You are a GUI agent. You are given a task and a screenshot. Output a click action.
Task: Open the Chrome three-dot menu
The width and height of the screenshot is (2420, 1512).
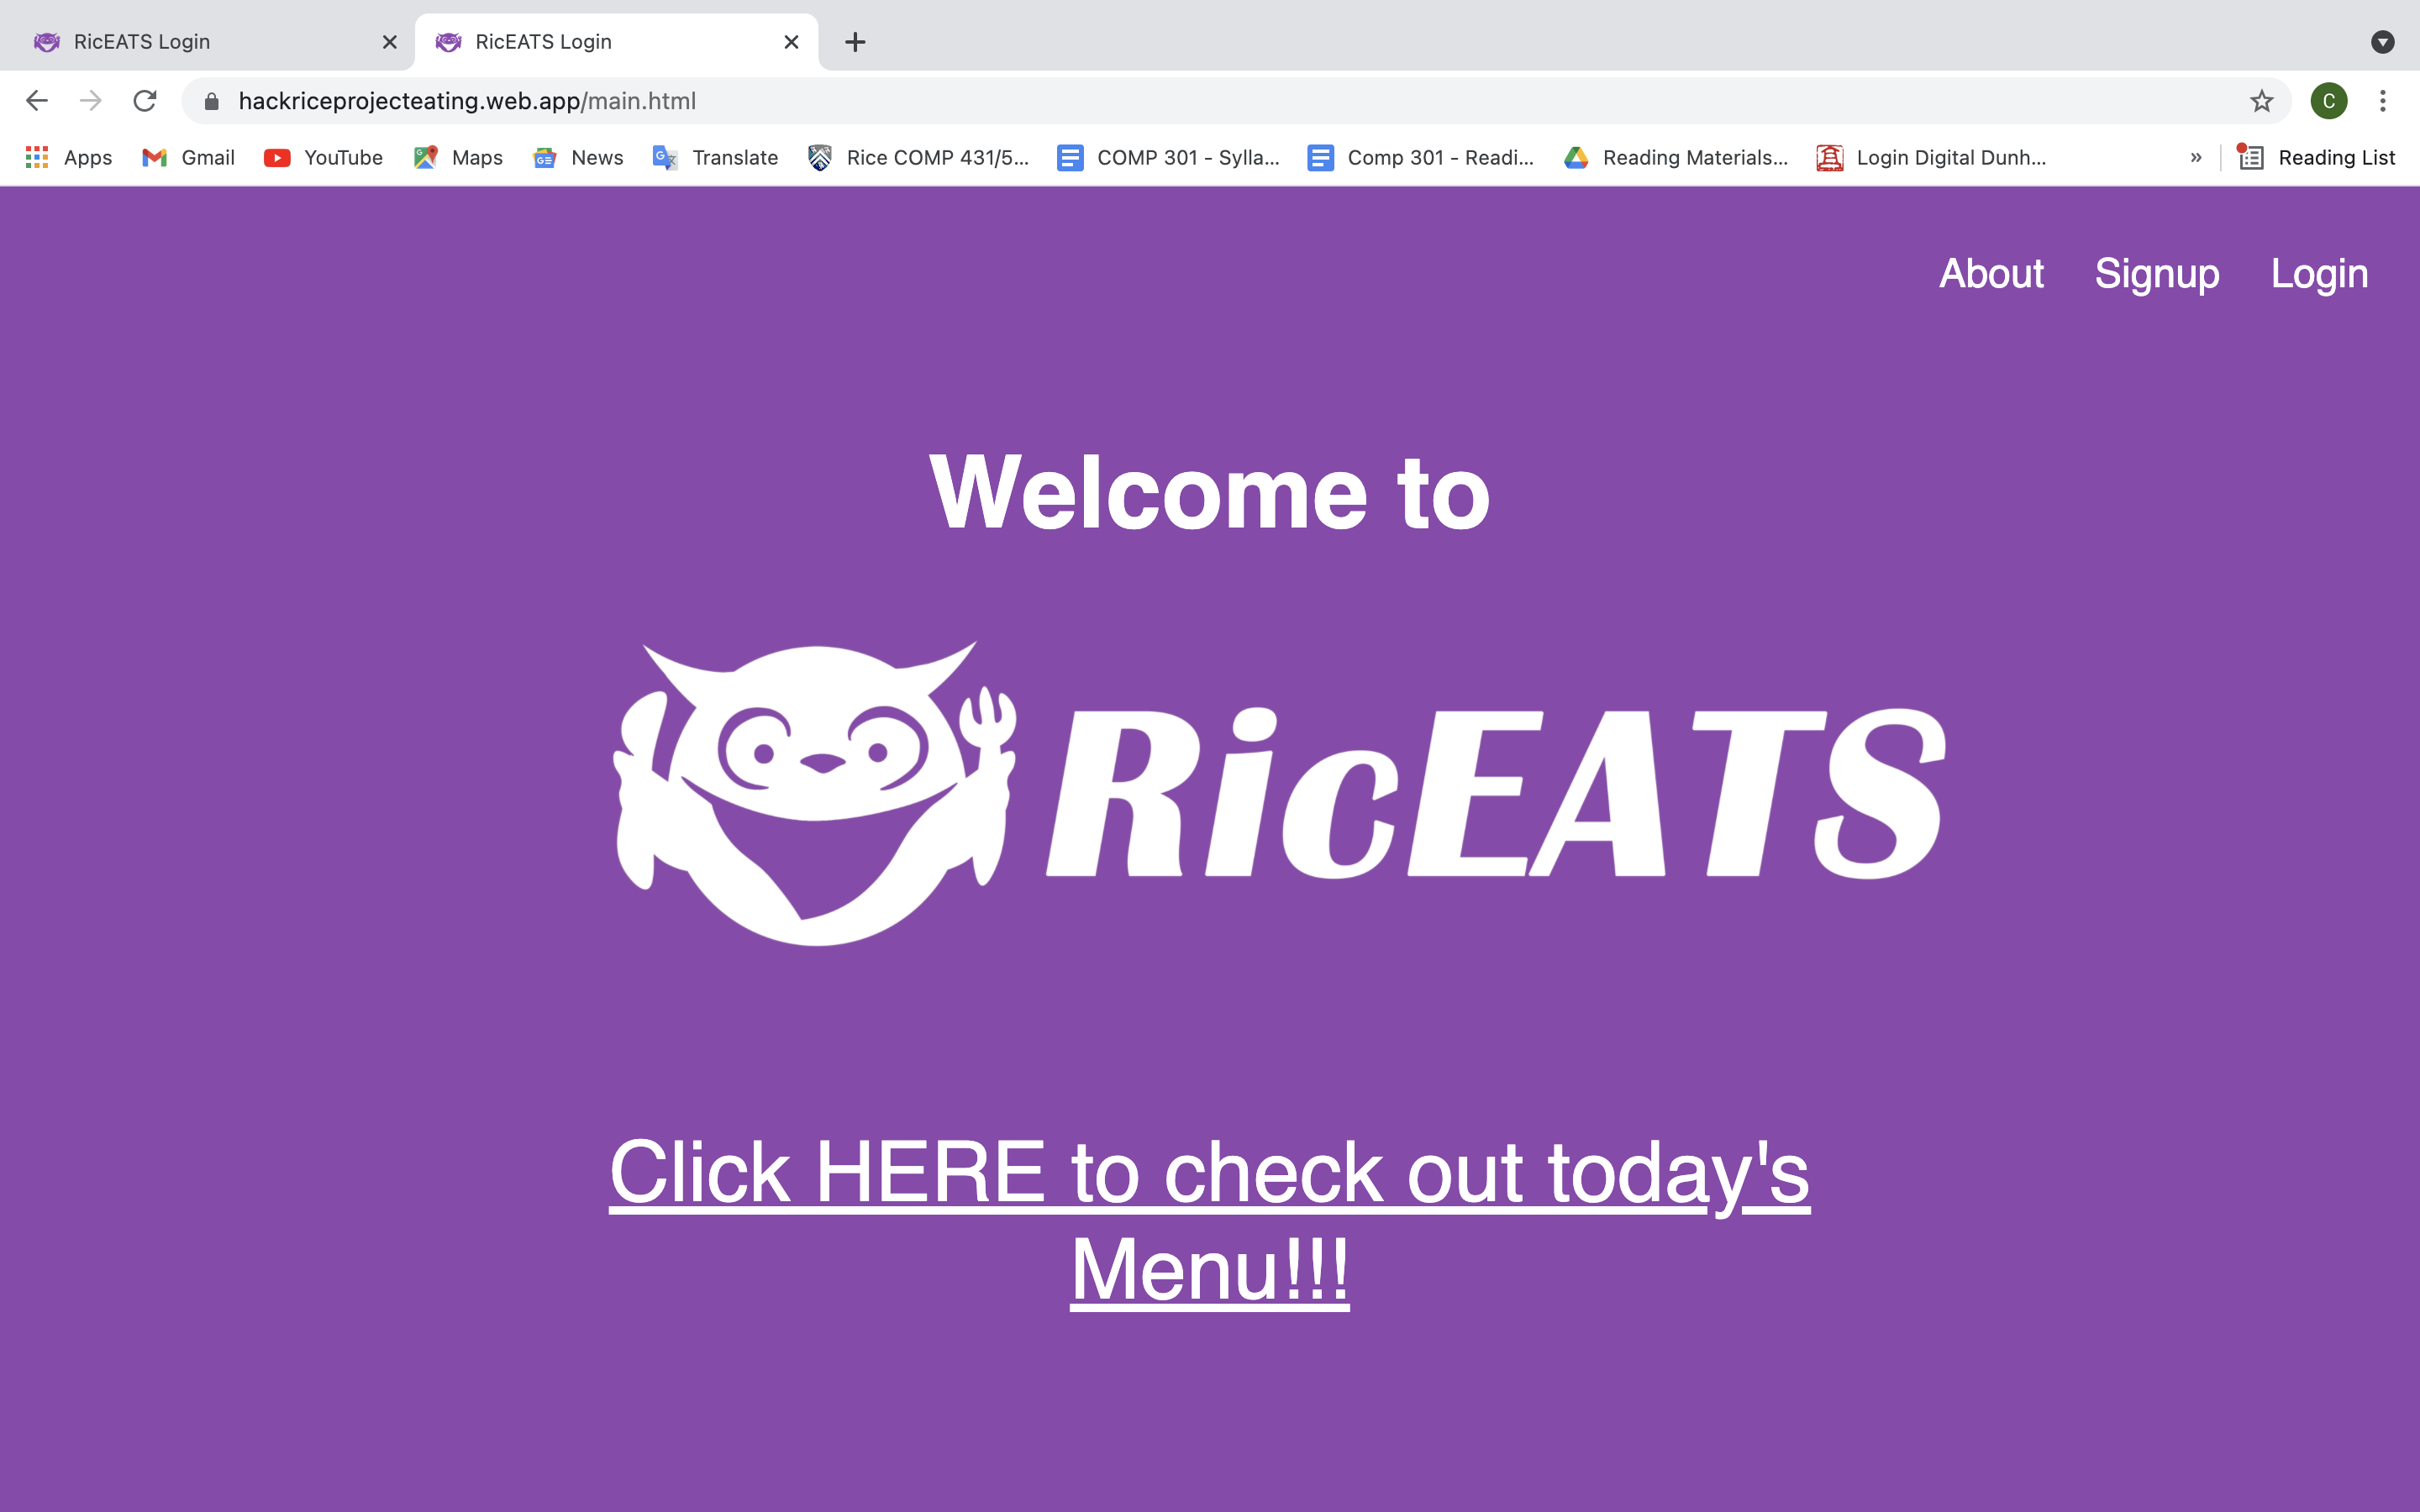pyautogui.click(x=2382, y=101)
